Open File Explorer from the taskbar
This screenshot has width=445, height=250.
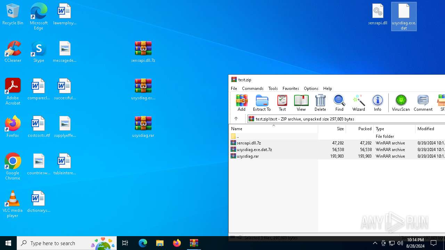(160, 243)
